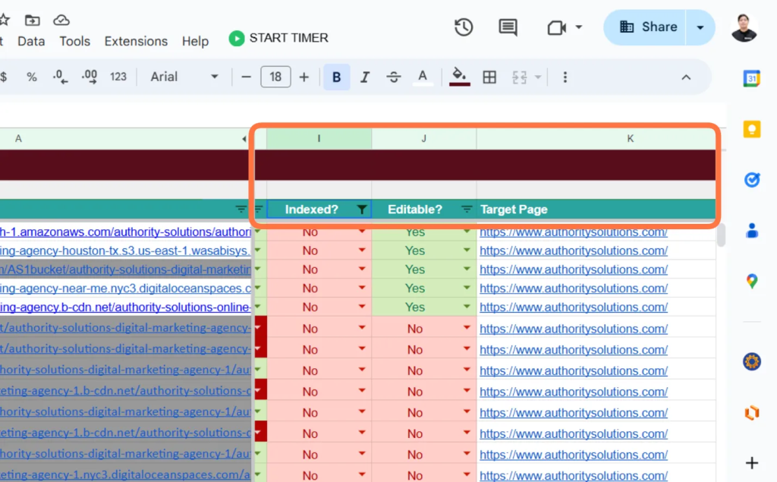Open the borders grid tool
The width and height of the screenshot is (777, 482).
489,77
